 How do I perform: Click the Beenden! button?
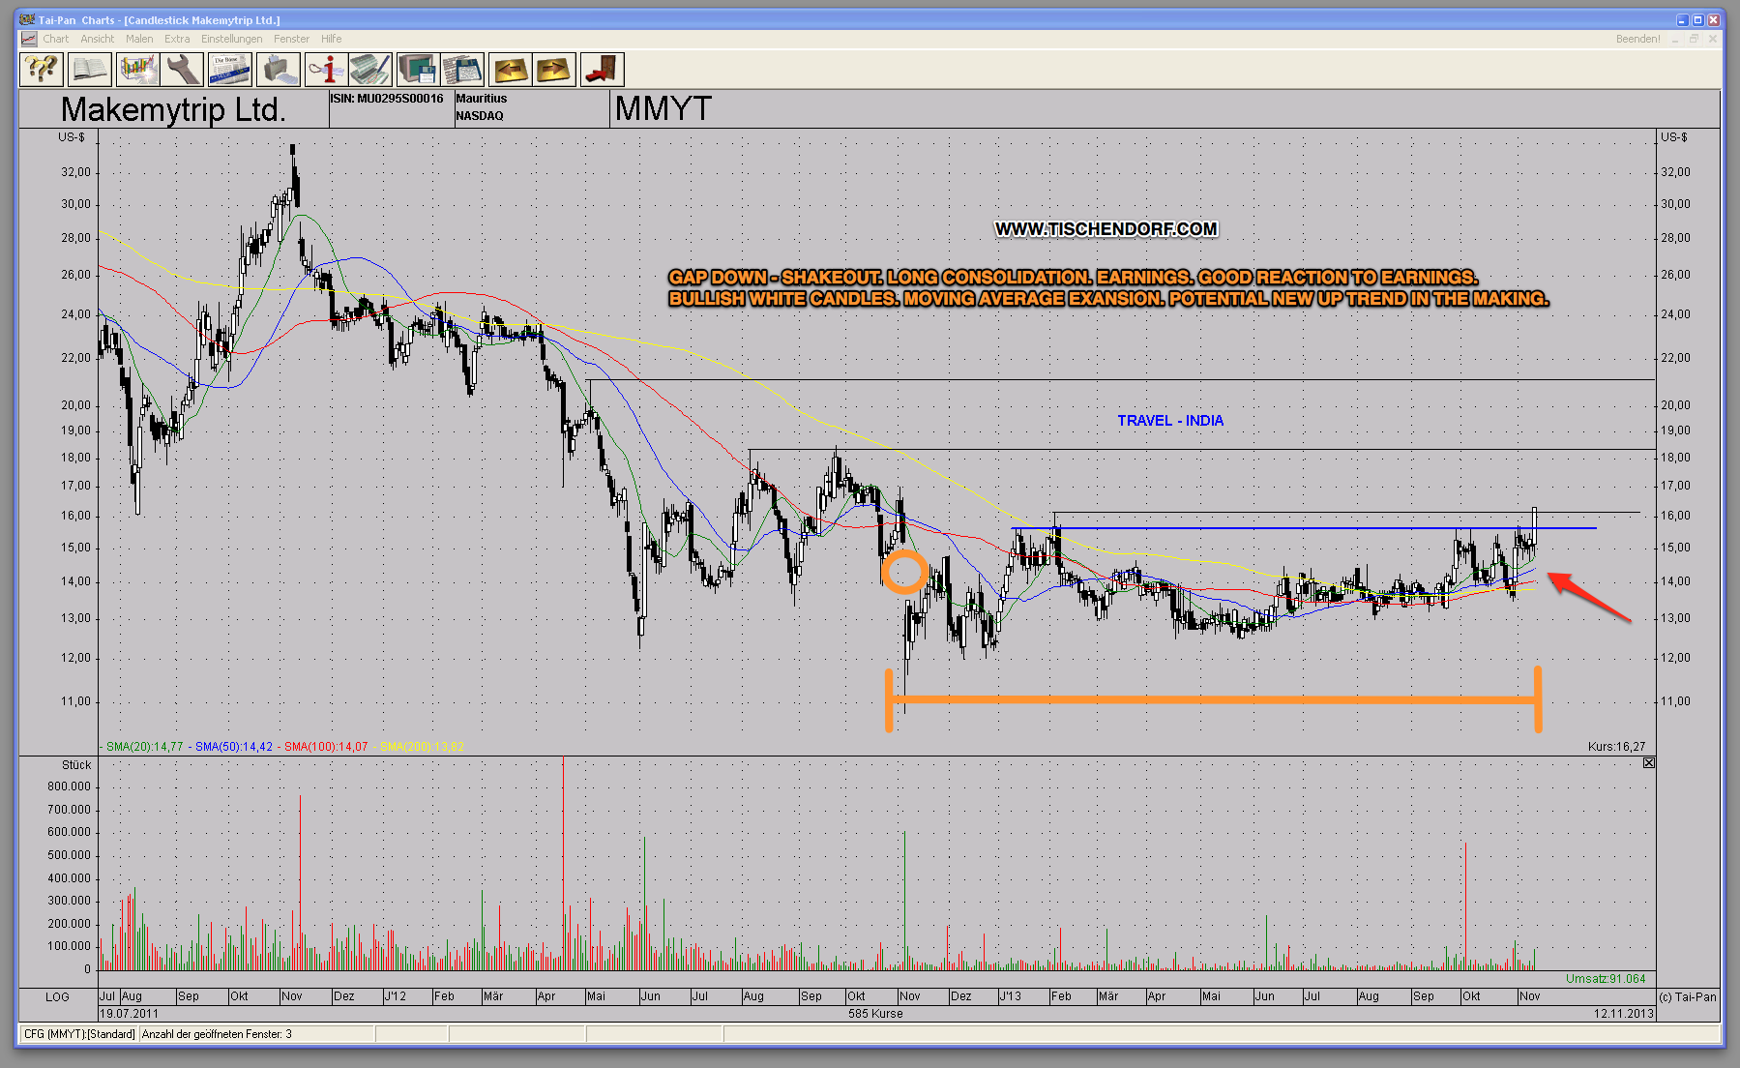1637,39
